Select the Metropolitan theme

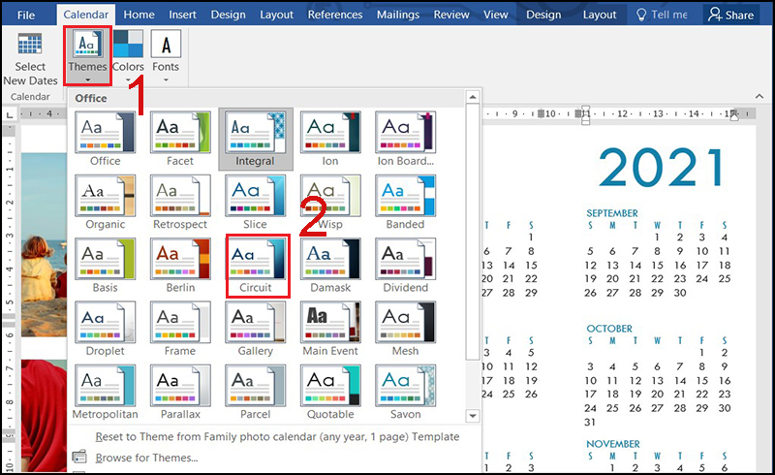106,393
